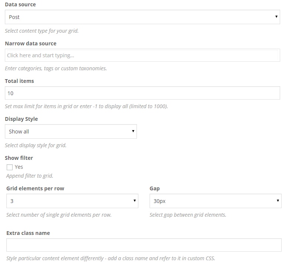The width and height of the screenshot is (285, 268).
Task: Click the Narrow data source label
Action: click(30, 43)
